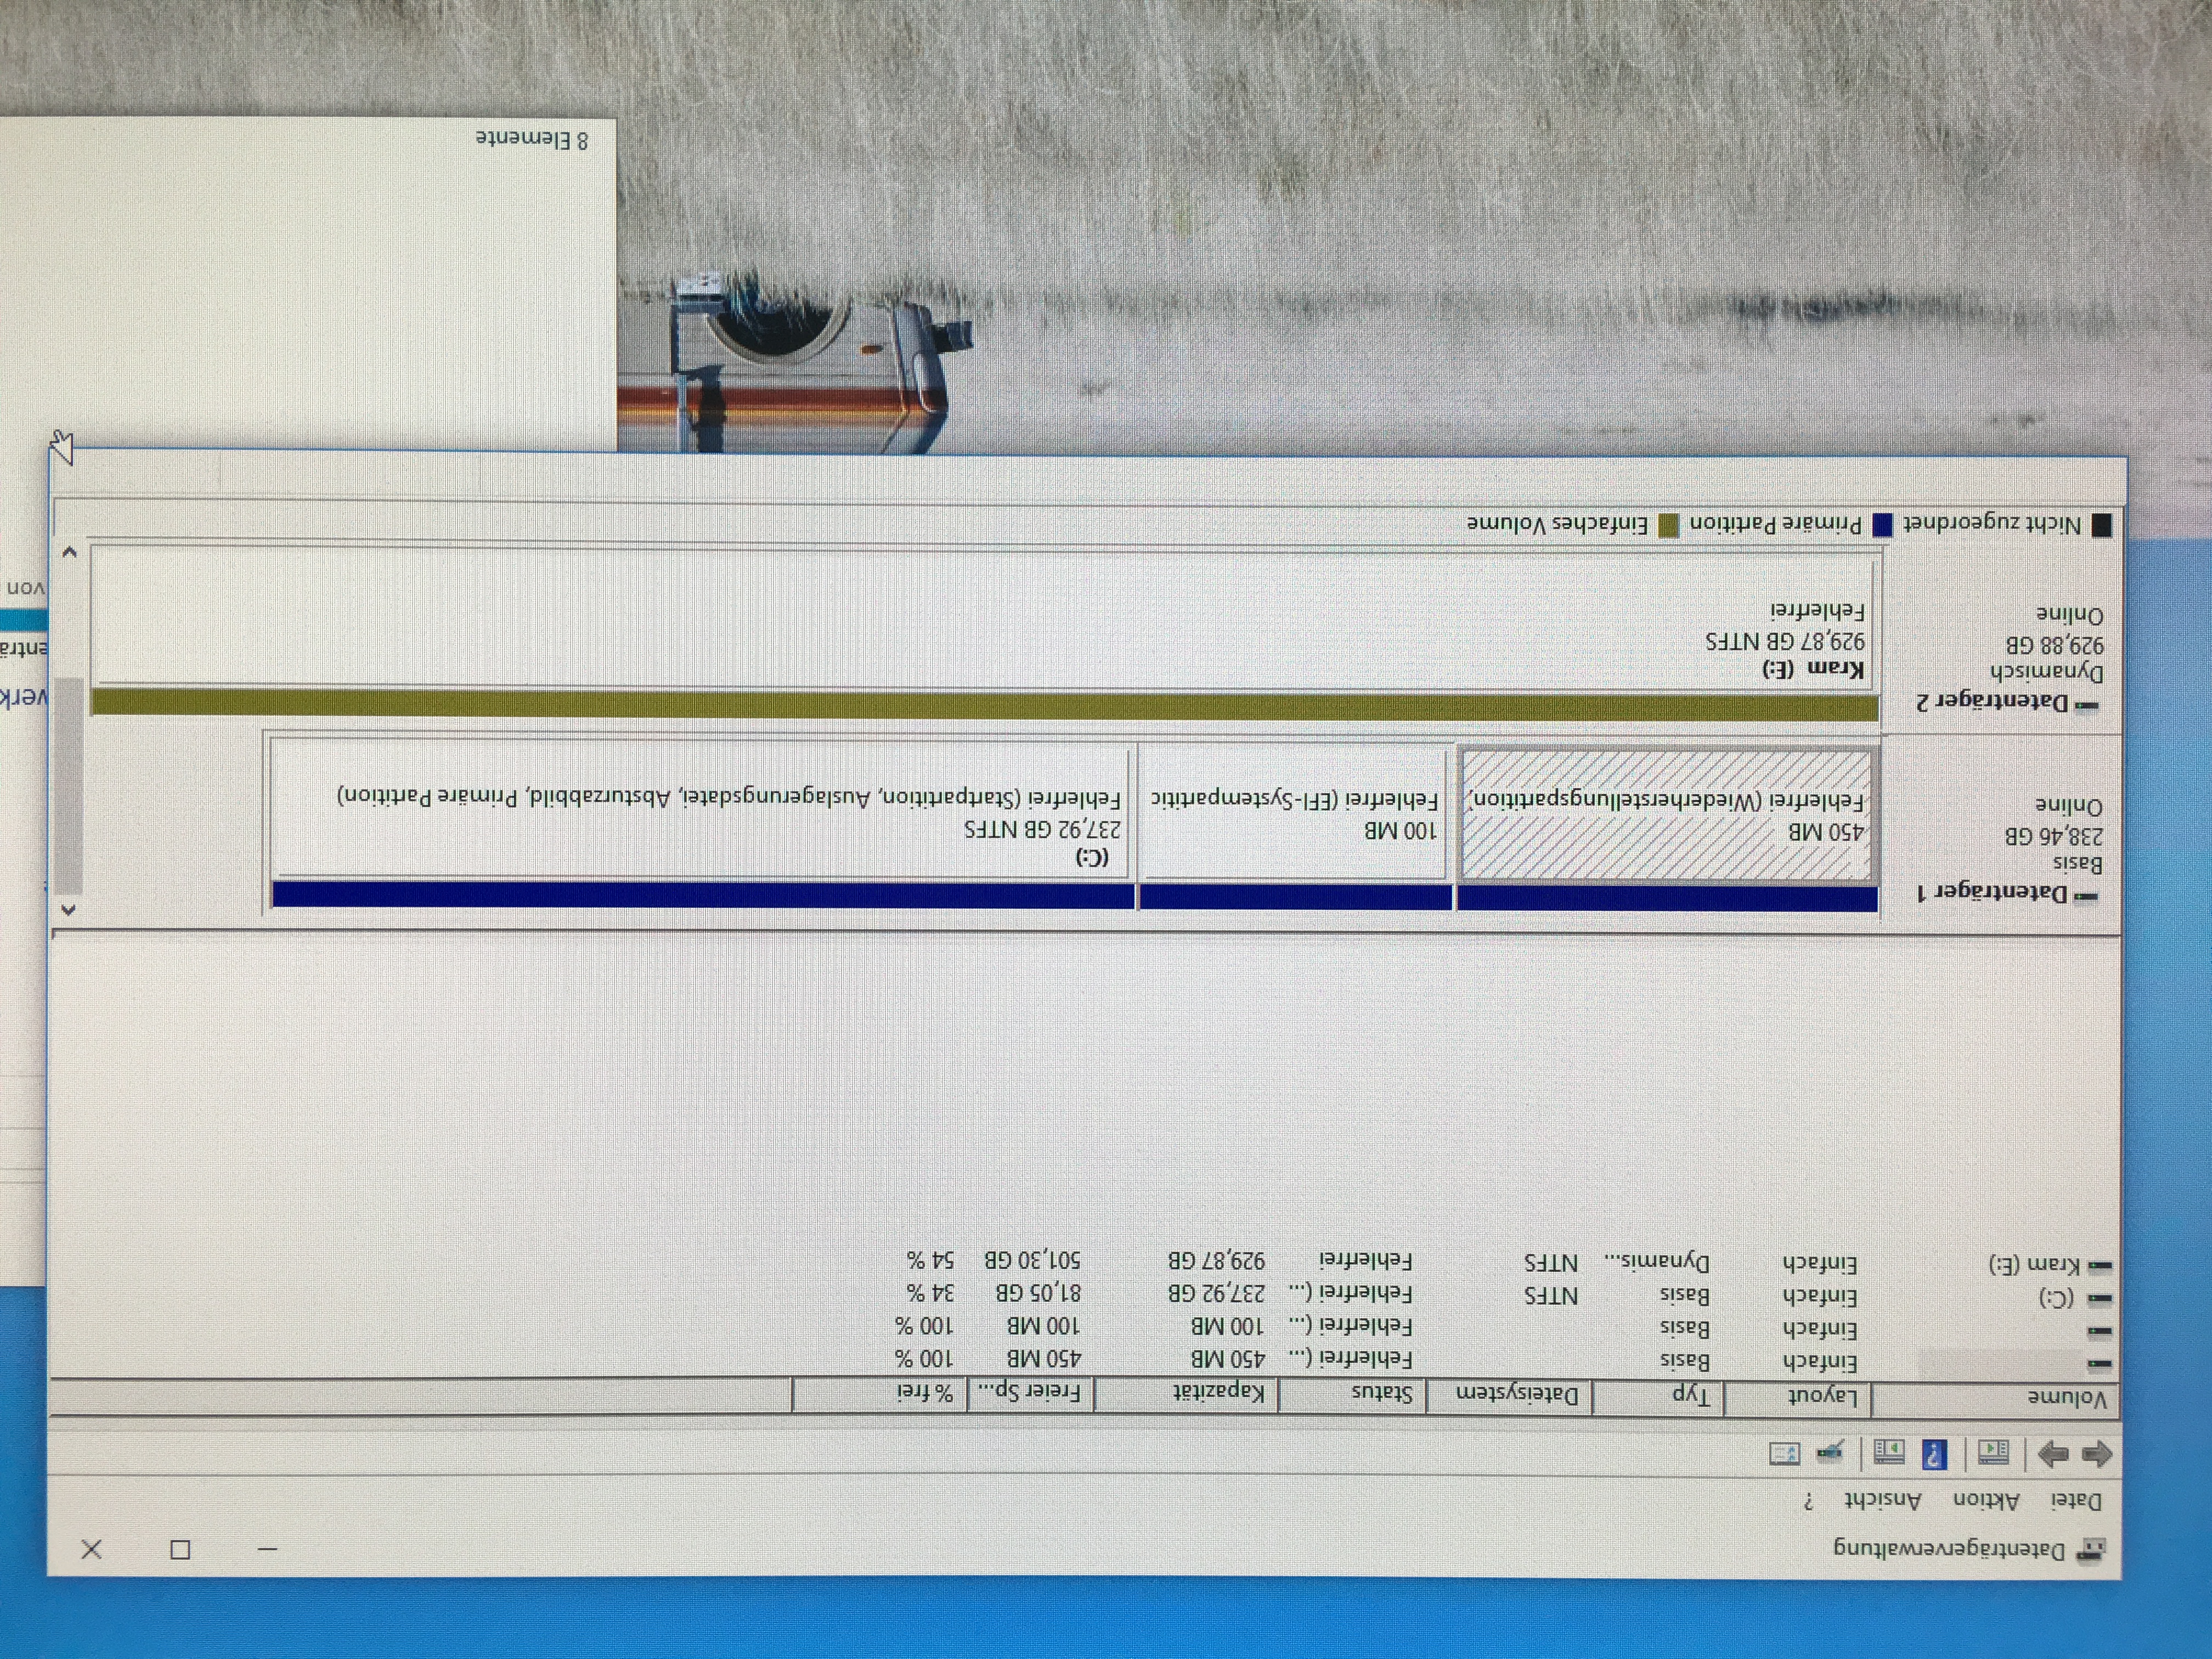
Task: Open the ? help menu
Action: pyautogui.click(x=1808, y=1501)
